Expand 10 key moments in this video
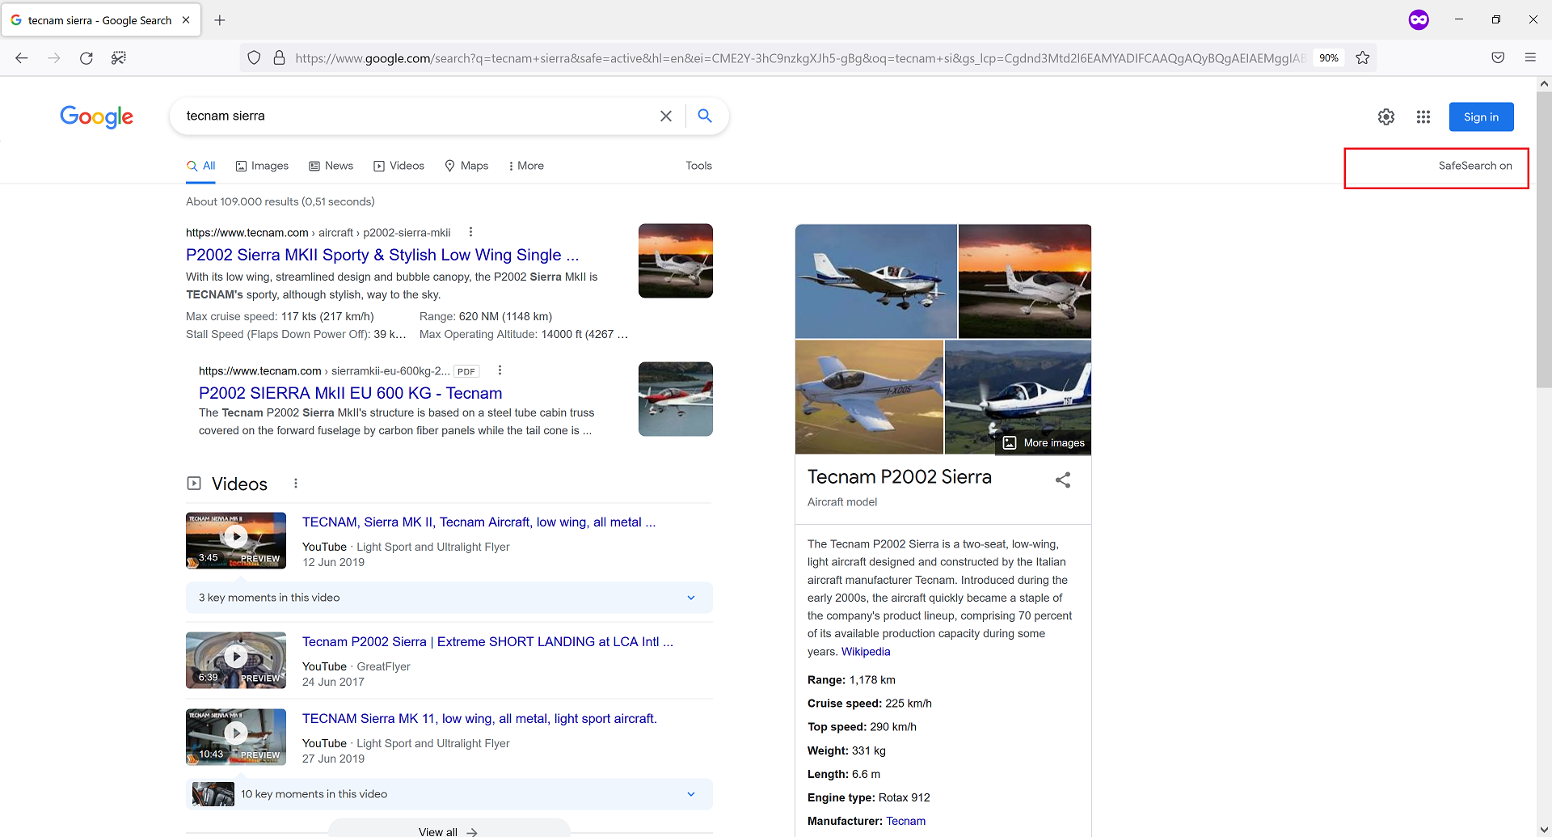Screen dimensions: 1552x837 pyautogui.click(x=449, y=794)
